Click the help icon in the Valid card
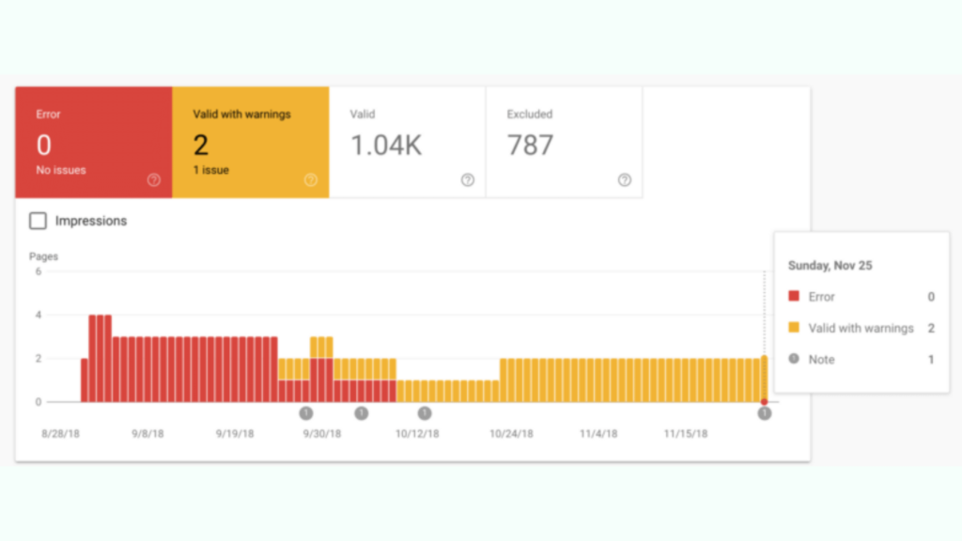962x541 pixels. coord(468,179)
